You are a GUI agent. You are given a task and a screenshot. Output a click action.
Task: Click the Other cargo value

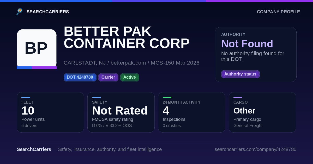tap(244, 111)
